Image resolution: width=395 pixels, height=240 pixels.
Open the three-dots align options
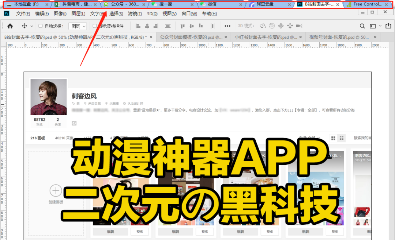click(x=227, y=26)
